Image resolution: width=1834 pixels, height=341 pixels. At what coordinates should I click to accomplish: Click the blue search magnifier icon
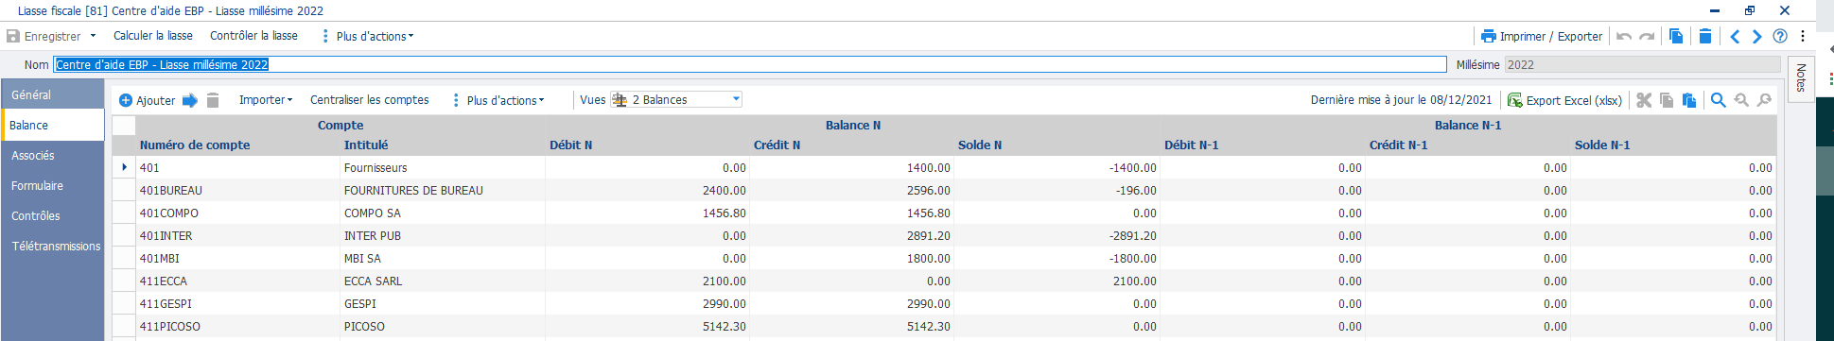(1719, 100)
